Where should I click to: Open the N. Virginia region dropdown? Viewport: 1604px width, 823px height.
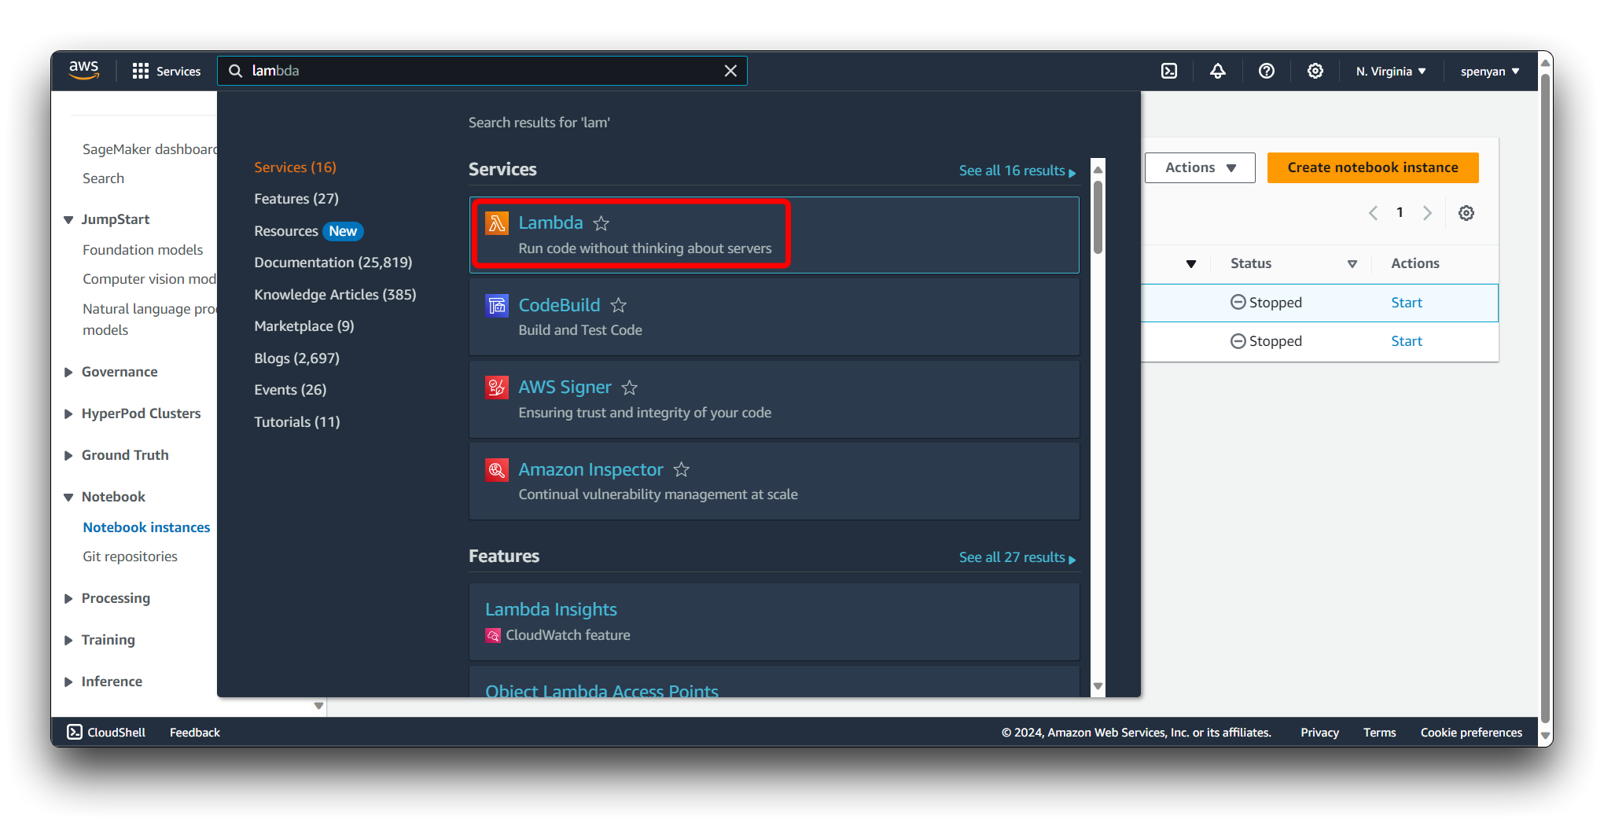[1391, 72]
